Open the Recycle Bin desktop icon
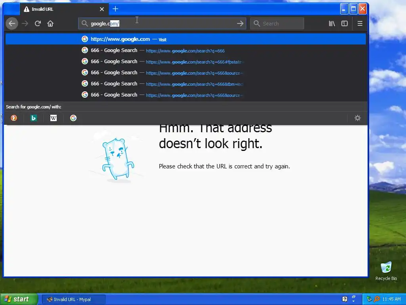The height and width of the screenshot is (305, 406). pyautogui.click(x=386, y=271)
